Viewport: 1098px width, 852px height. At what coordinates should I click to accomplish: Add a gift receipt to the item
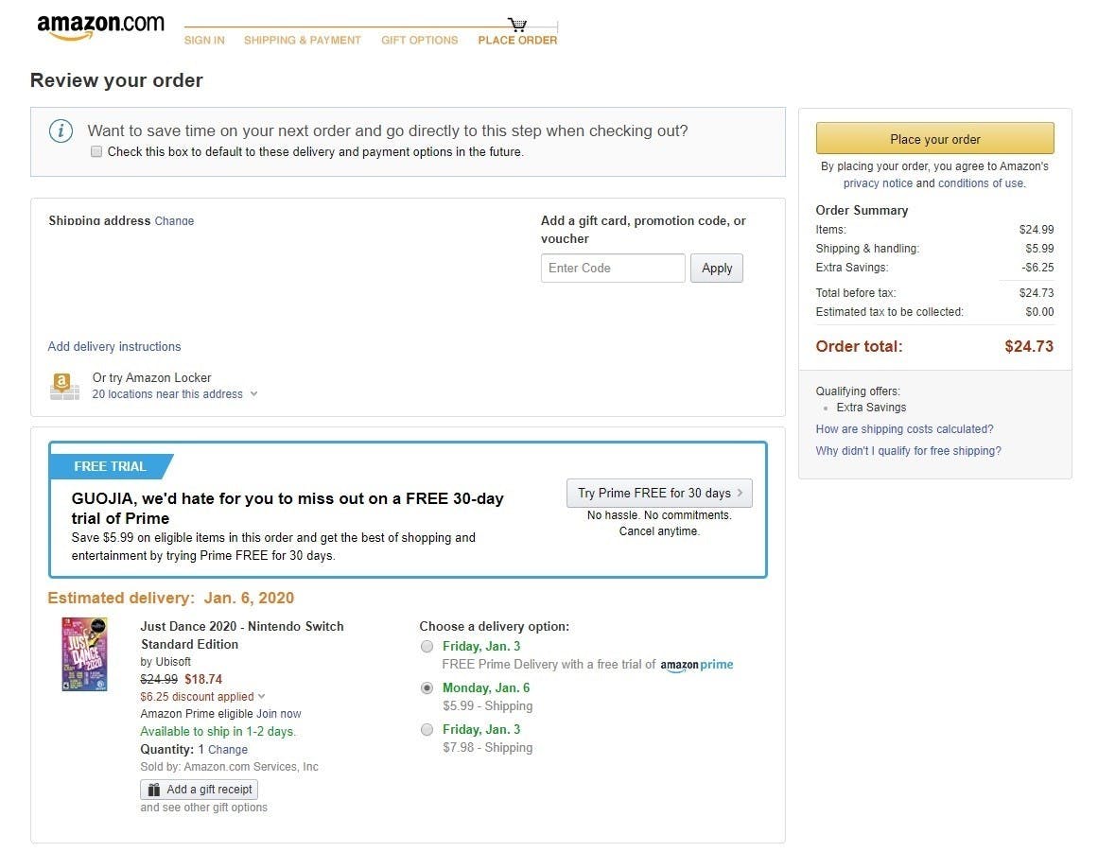coord(200,790)
